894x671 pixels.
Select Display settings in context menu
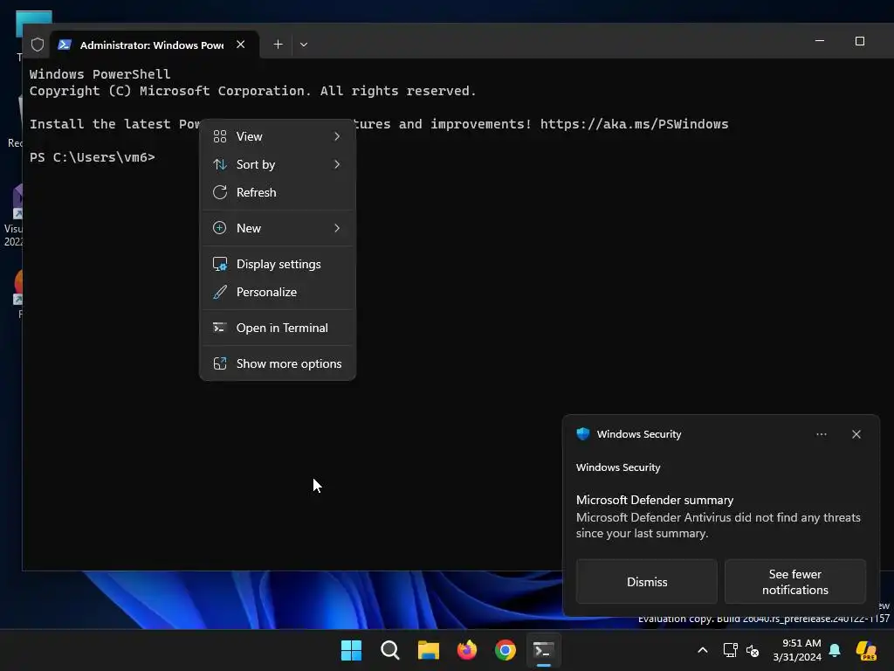[x=278, y=264]
